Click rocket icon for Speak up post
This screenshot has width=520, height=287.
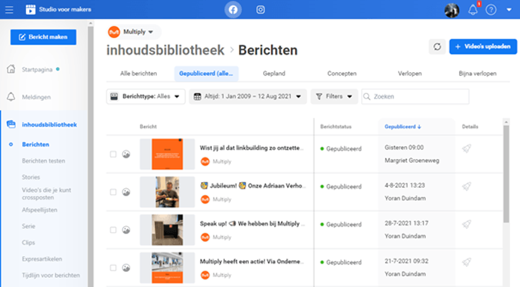(x=467, y=224)
